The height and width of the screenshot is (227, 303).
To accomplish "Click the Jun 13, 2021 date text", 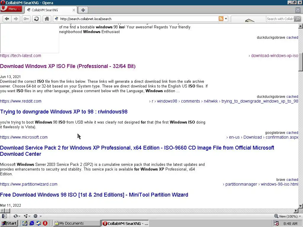I will [10, 77].
